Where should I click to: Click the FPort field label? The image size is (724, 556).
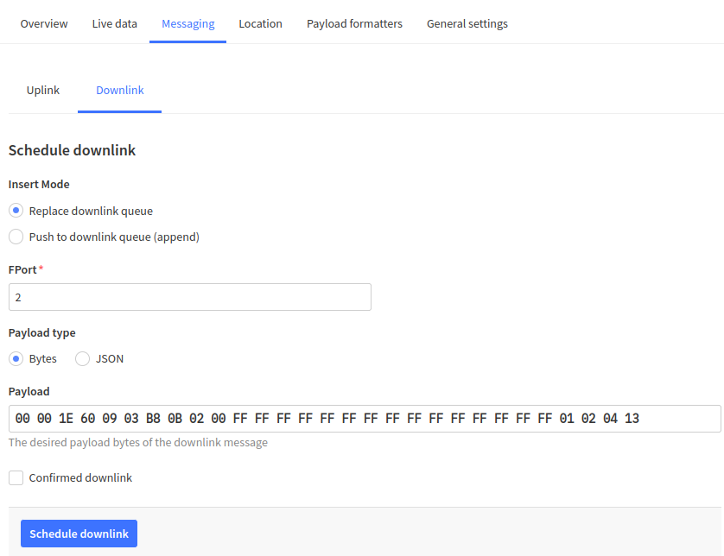coord(22,269)
